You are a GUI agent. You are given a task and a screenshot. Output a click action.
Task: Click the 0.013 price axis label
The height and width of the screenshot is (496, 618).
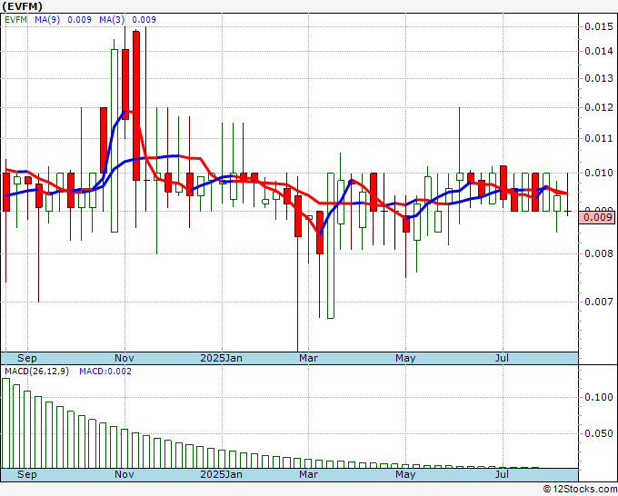(x=599, y=78)
